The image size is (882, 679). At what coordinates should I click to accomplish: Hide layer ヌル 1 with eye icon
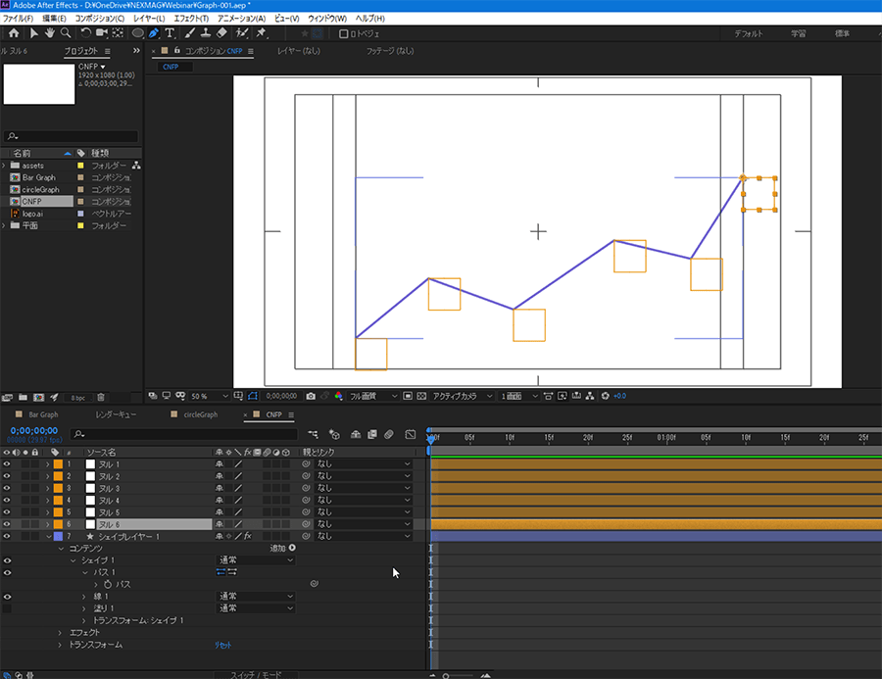tap(7, 464)
